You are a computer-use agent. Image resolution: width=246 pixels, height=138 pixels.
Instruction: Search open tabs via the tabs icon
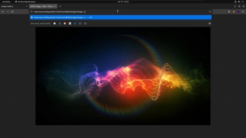coord(80,23)
